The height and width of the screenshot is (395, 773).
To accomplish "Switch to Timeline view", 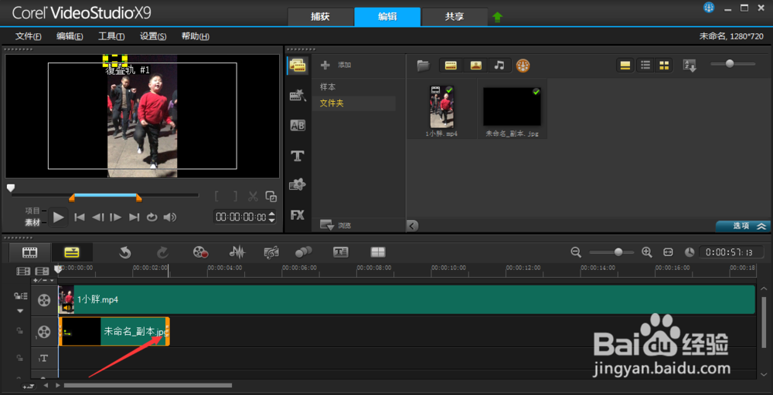I will 71,253.
